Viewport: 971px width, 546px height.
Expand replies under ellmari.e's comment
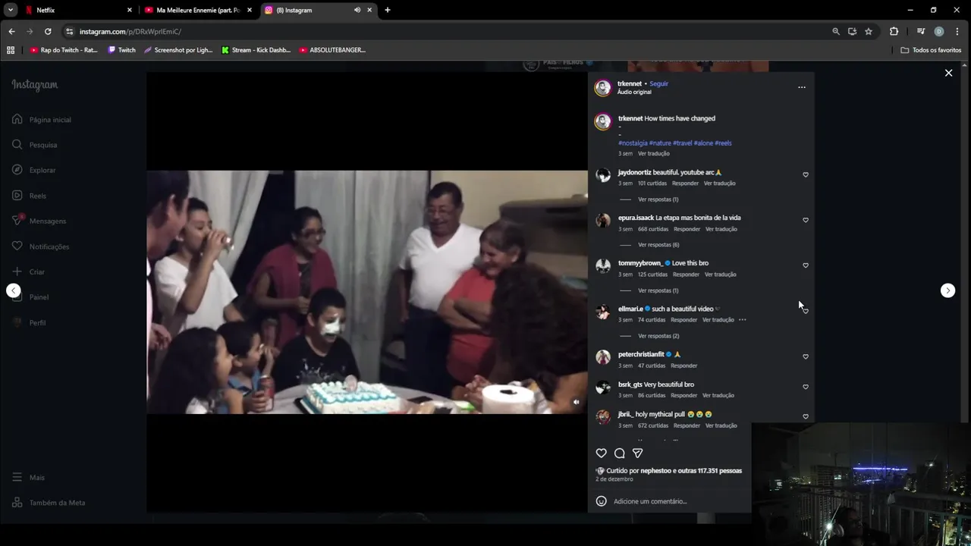click(658, 336)
